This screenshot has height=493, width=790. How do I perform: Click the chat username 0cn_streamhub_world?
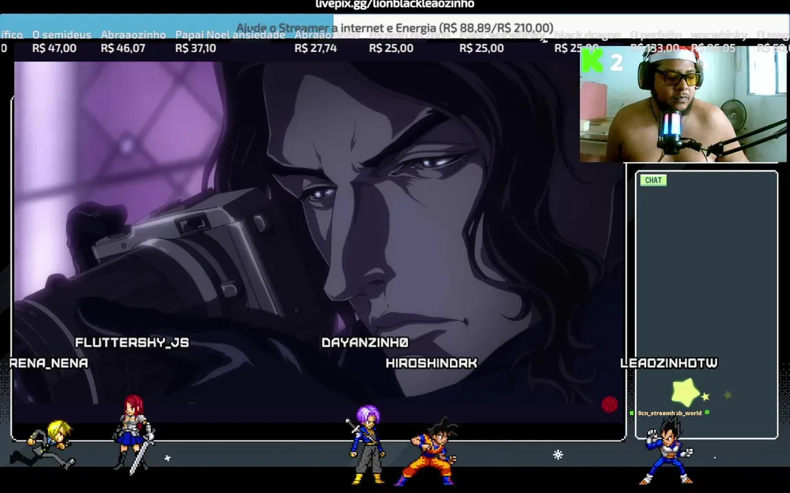point(669,413)
